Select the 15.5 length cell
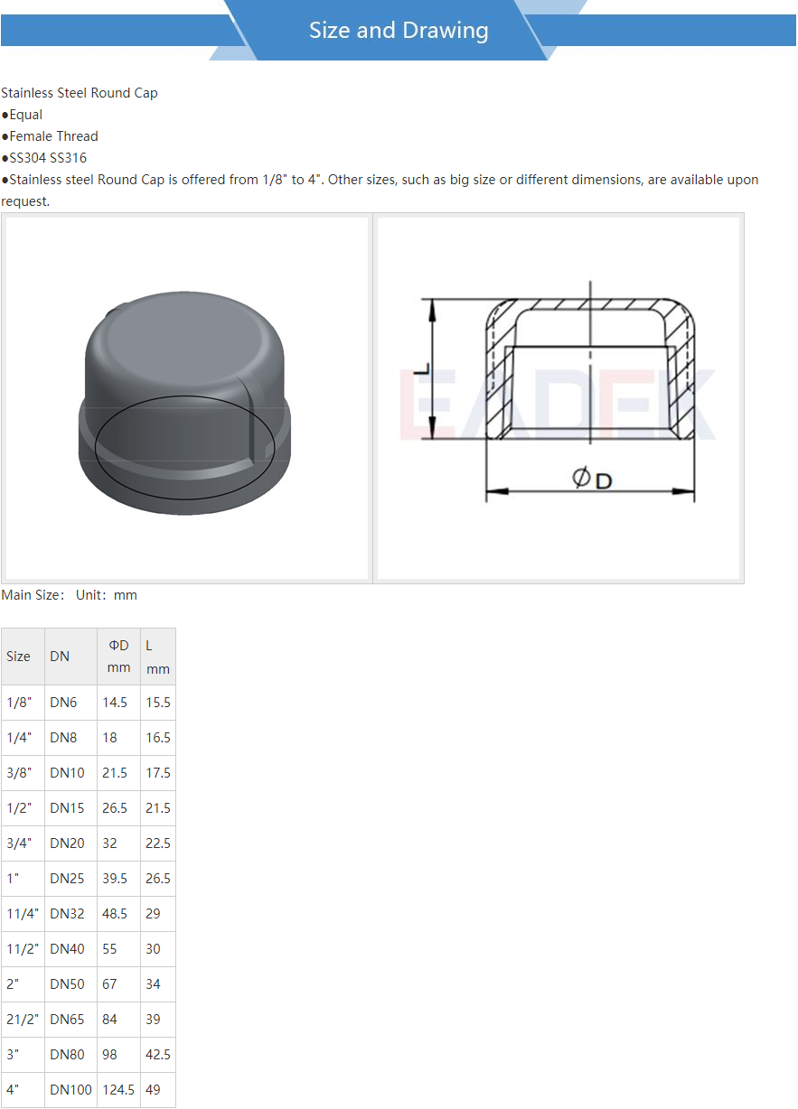This screenshot has height=1109, width=798. [x=158, y=703]
